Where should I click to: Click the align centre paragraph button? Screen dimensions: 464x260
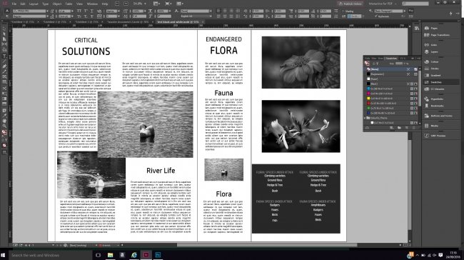click(x=225, y=11)
